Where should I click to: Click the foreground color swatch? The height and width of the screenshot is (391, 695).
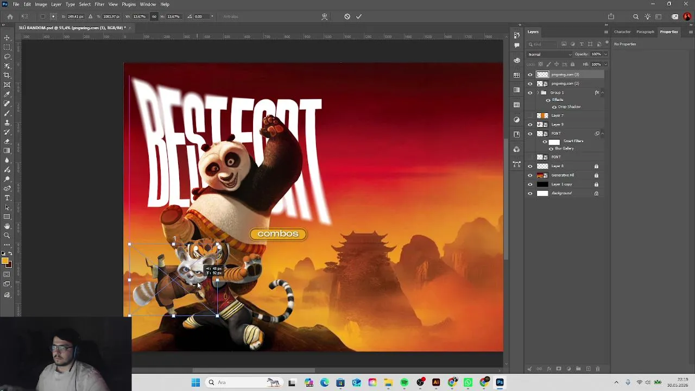pos(5,262)
